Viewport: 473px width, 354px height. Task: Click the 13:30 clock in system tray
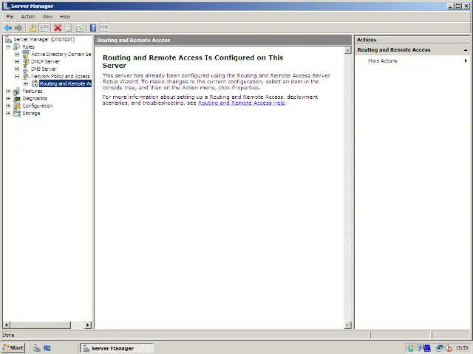[461, 348]
